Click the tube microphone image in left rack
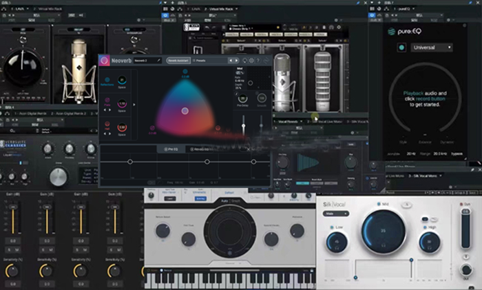482x290 pixels. (78, 70)
